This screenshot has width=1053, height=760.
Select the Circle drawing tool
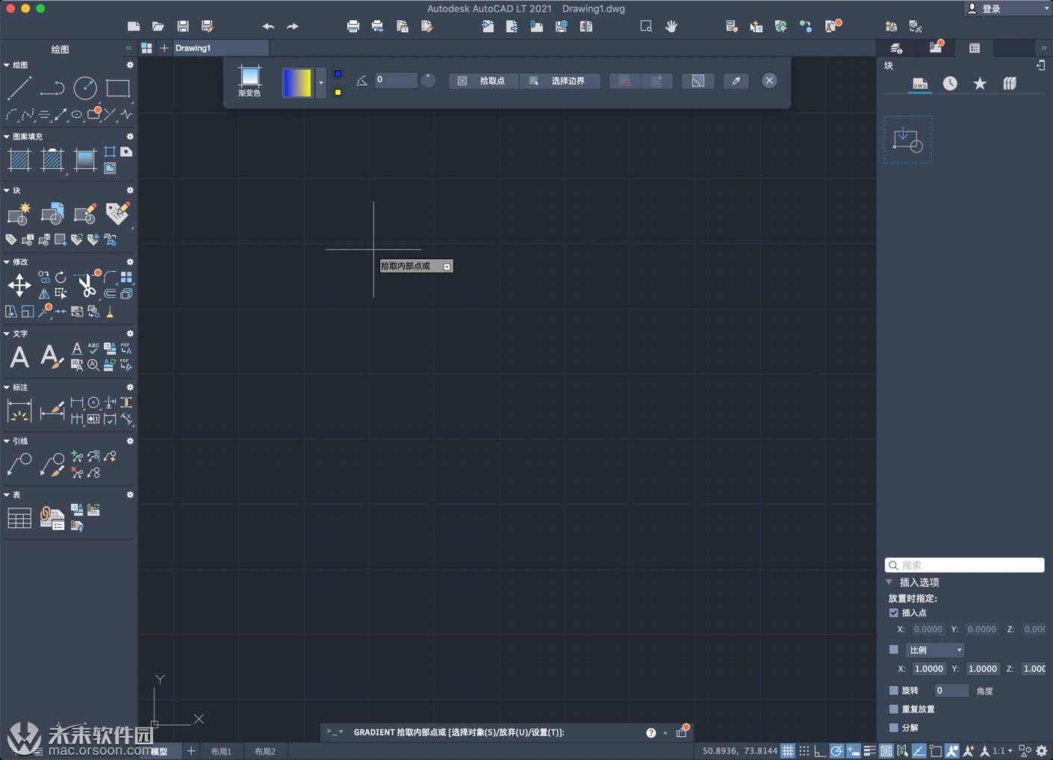tap(84, 88)
